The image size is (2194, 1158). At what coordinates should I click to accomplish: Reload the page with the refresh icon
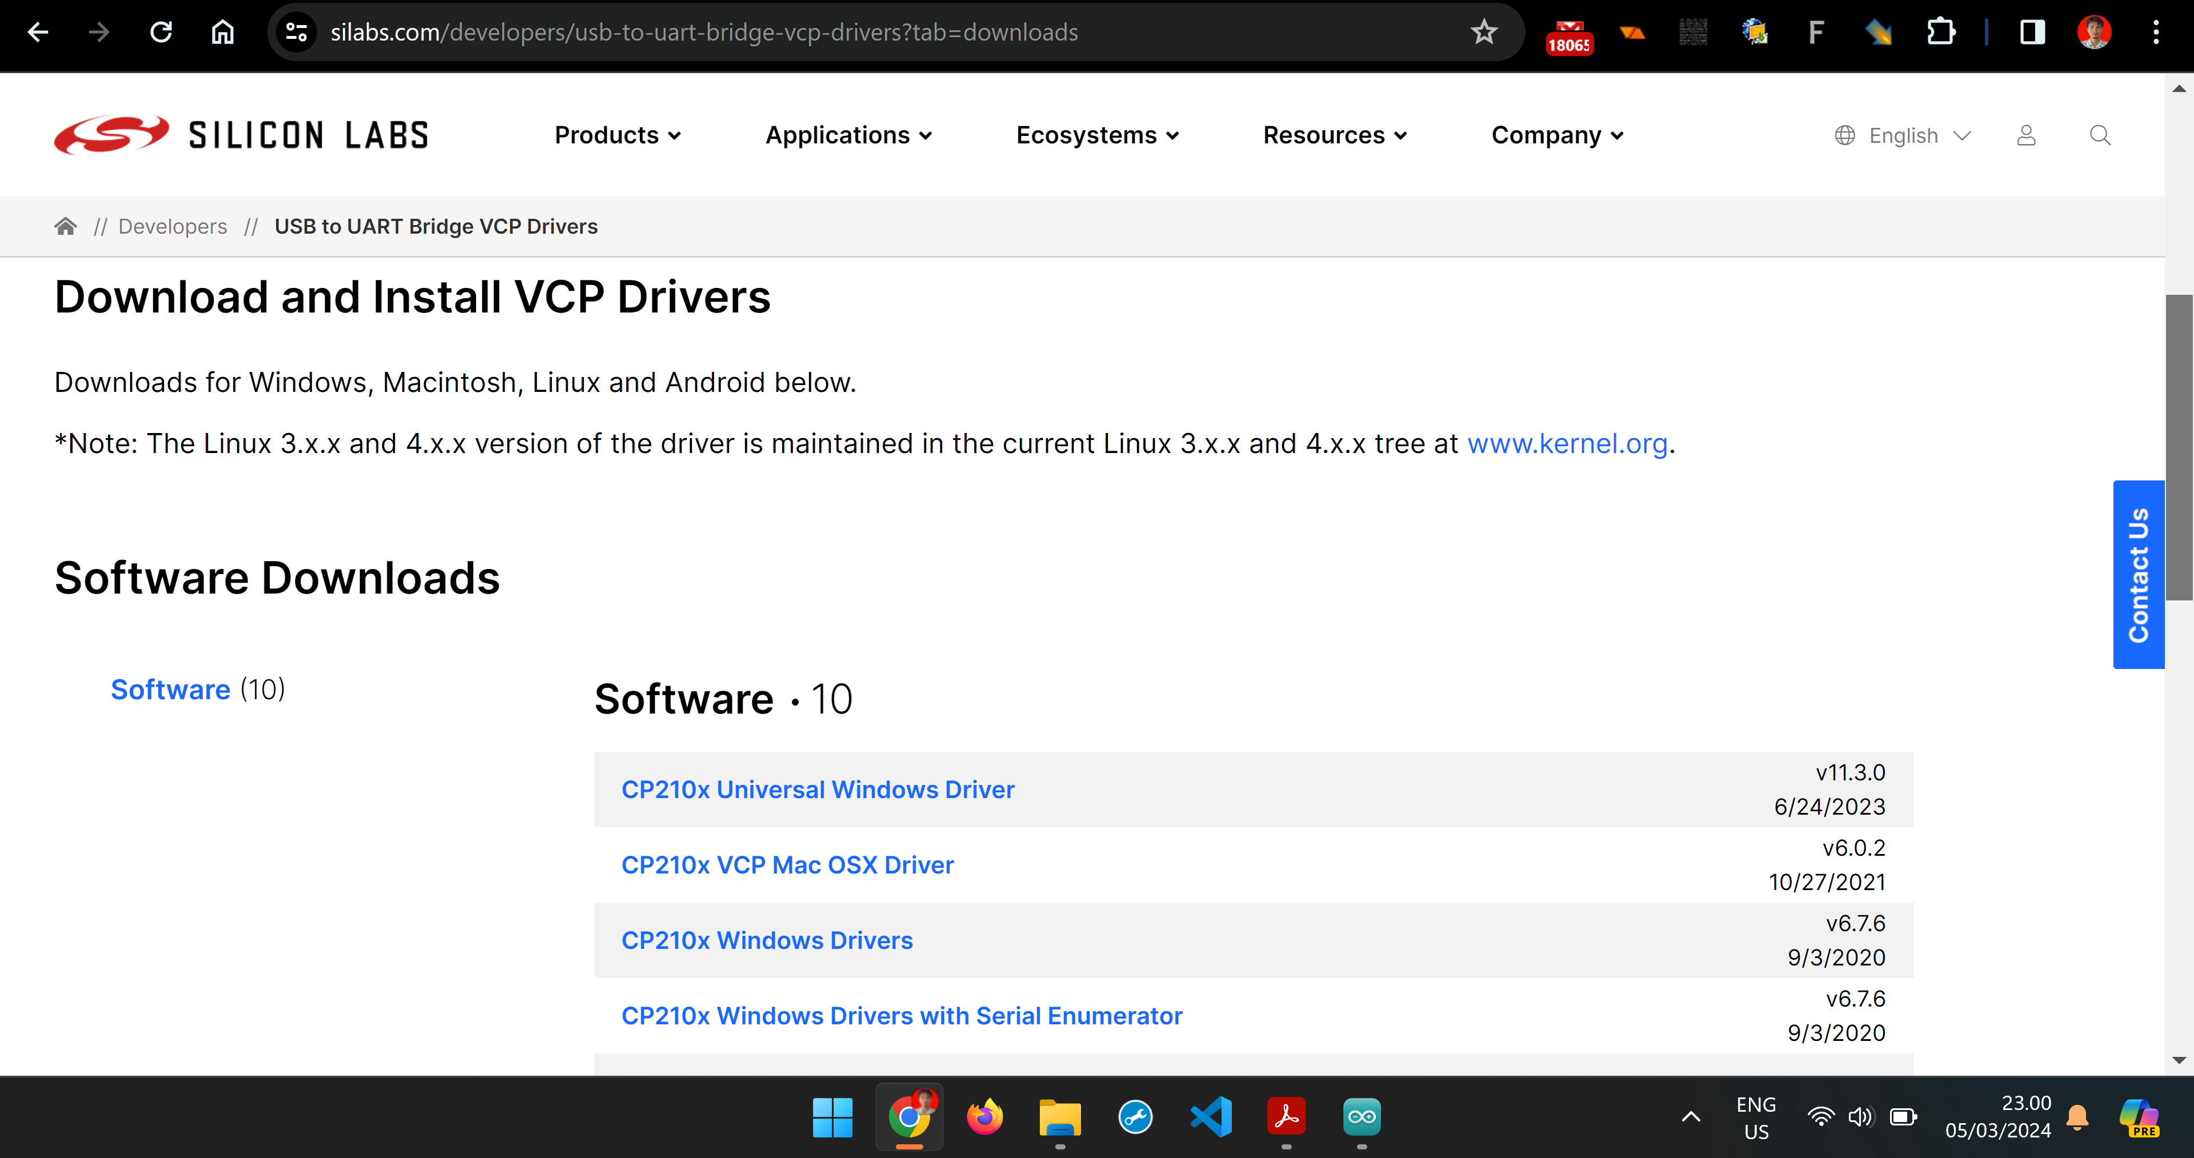[x=161, y=33]
